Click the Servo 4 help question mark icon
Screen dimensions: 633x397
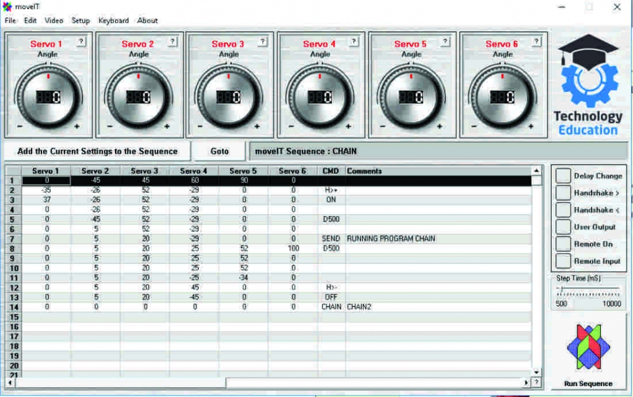pos(353,42)
